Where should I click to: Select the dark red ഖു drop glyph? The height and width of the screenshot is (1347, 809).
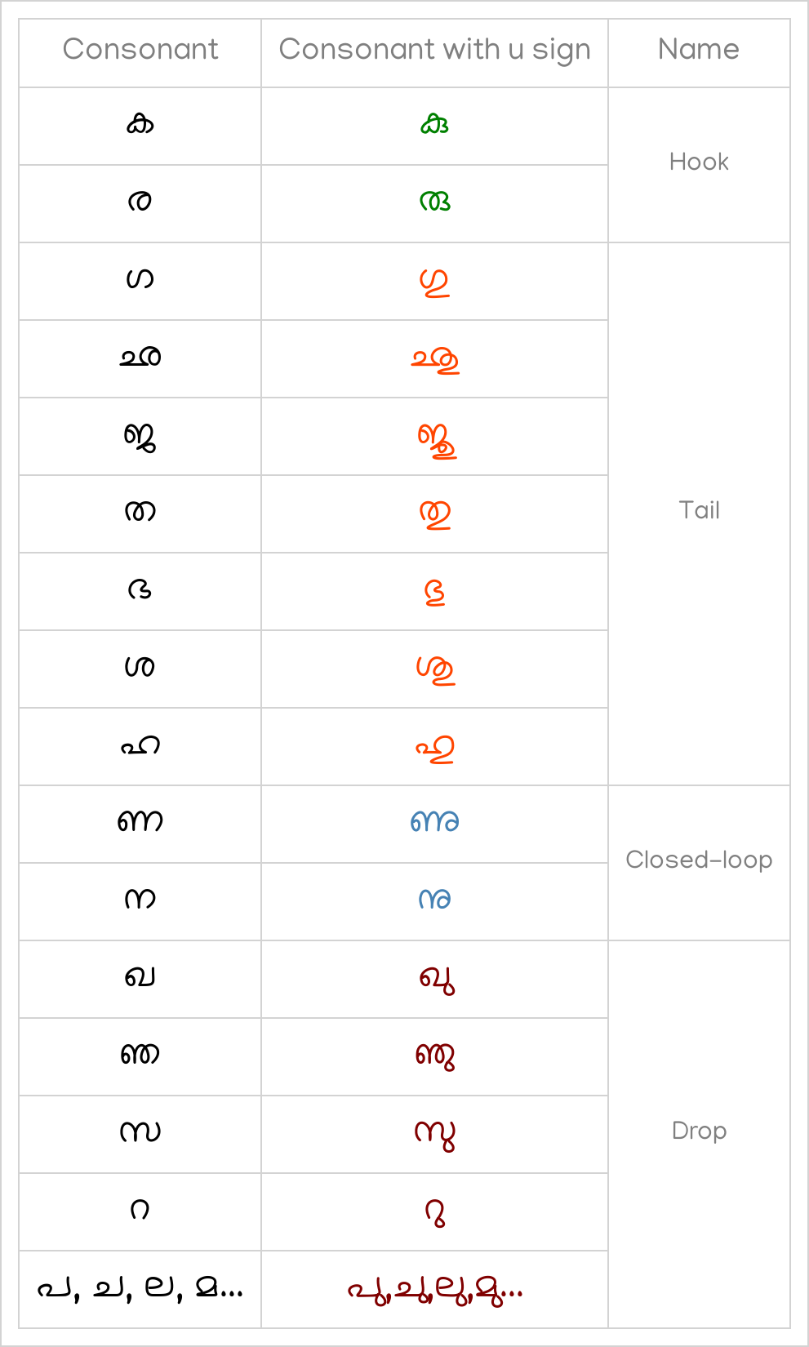click(436, 979)
